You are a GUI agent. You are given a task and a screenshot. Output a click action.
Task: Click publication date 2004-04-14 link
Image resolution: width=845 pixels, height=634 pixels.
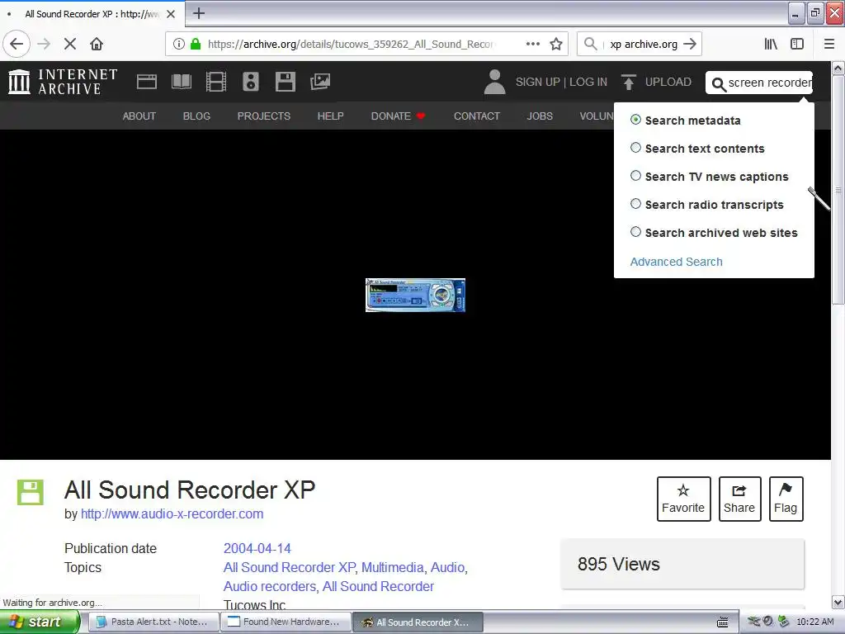257,548
